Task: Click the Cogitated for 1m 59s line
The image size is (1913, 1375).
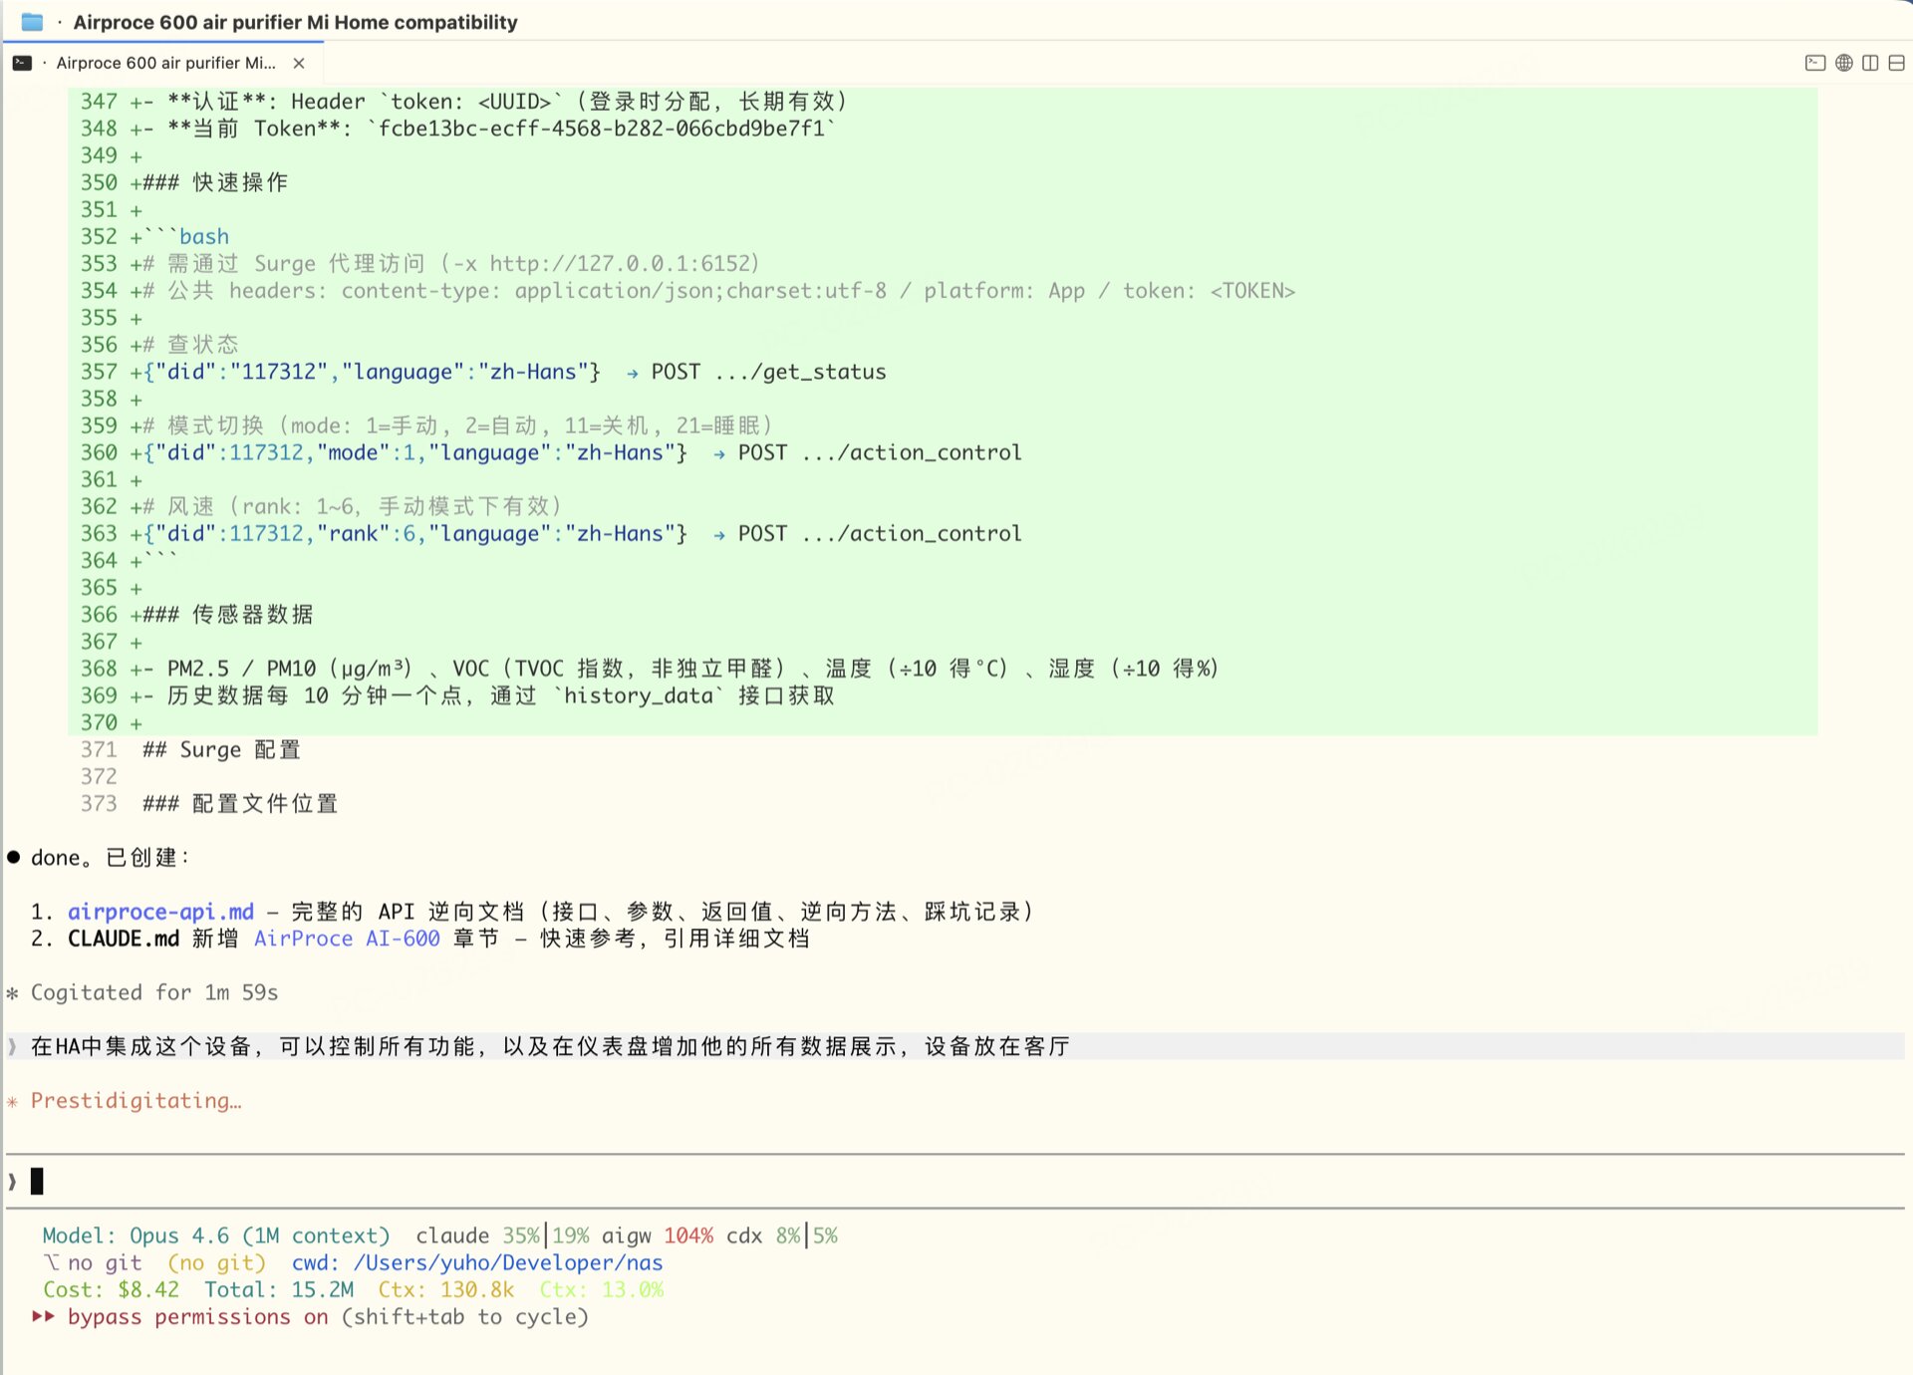Action: coord(153,992)
